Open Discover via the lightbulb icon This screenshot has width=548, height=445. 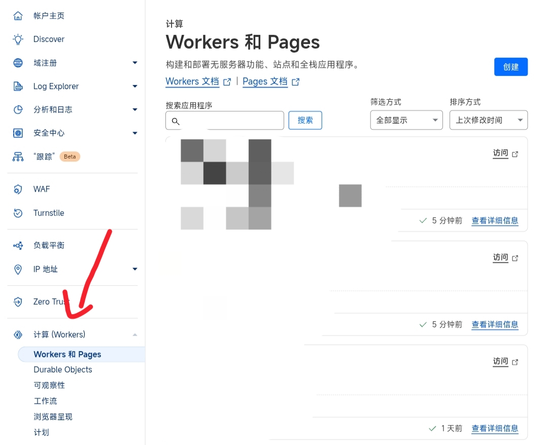pyautogui.click(x=17, y=39)
